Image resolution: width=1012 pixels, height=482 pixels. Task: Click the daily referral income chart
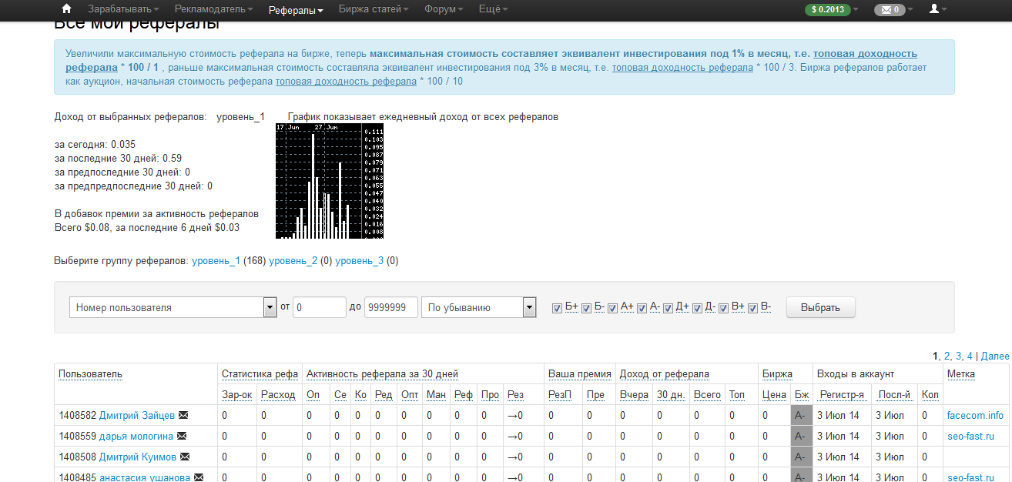pos(330,181)
